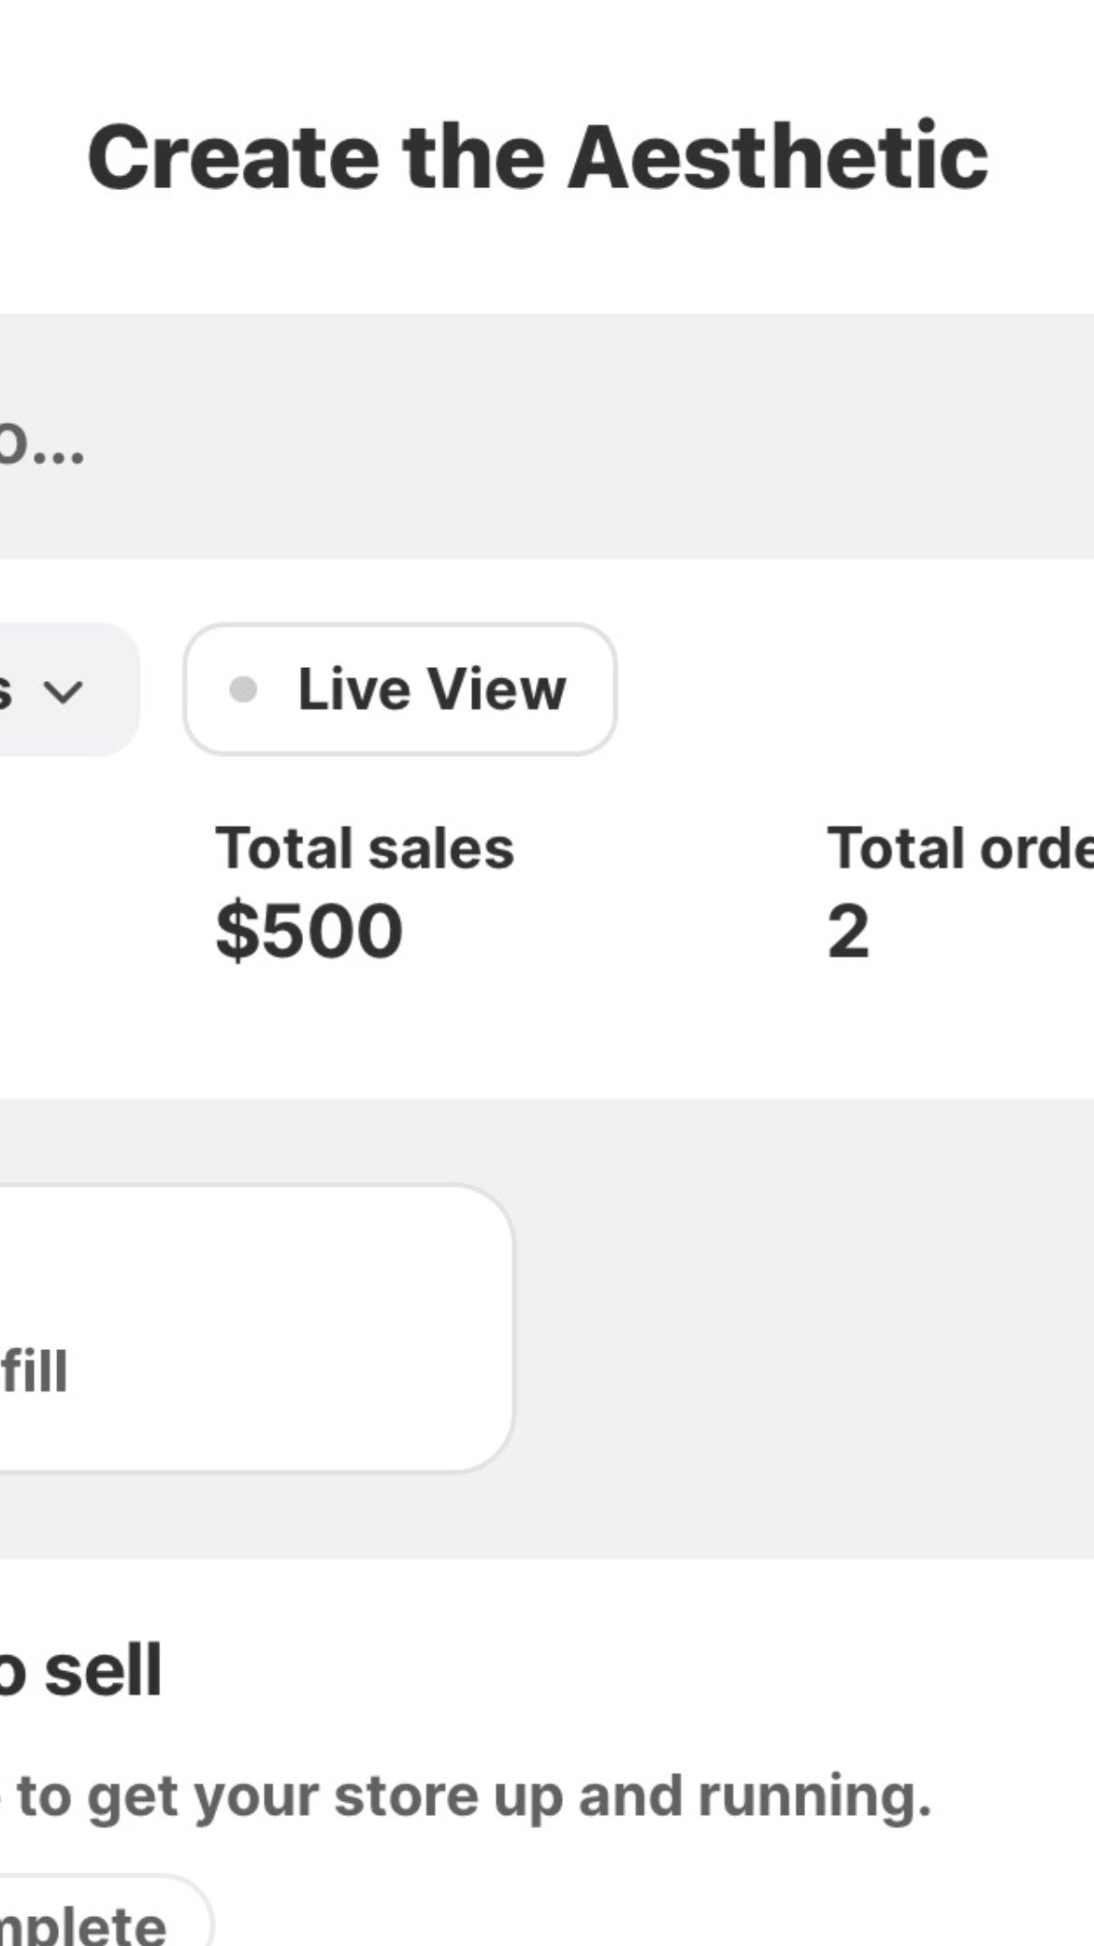The image size is (1094, 1946).
Task: Expand the date range chevron arrow
Action: (x=64, y=692)
